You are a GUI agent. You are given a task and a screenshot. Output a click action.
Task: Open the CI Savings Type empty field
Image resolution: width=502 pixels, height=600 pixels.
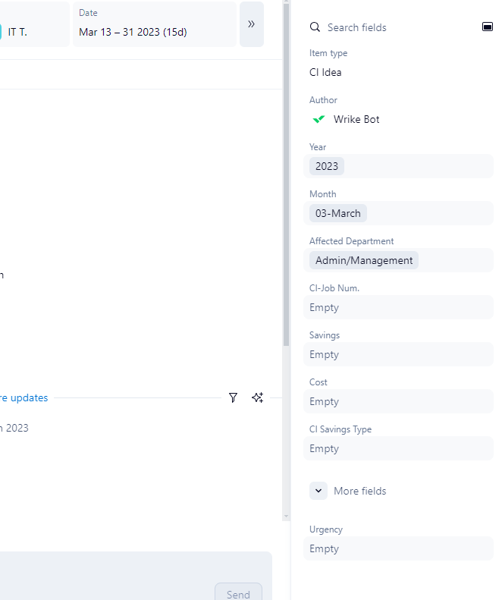click(x=398, y=448)
